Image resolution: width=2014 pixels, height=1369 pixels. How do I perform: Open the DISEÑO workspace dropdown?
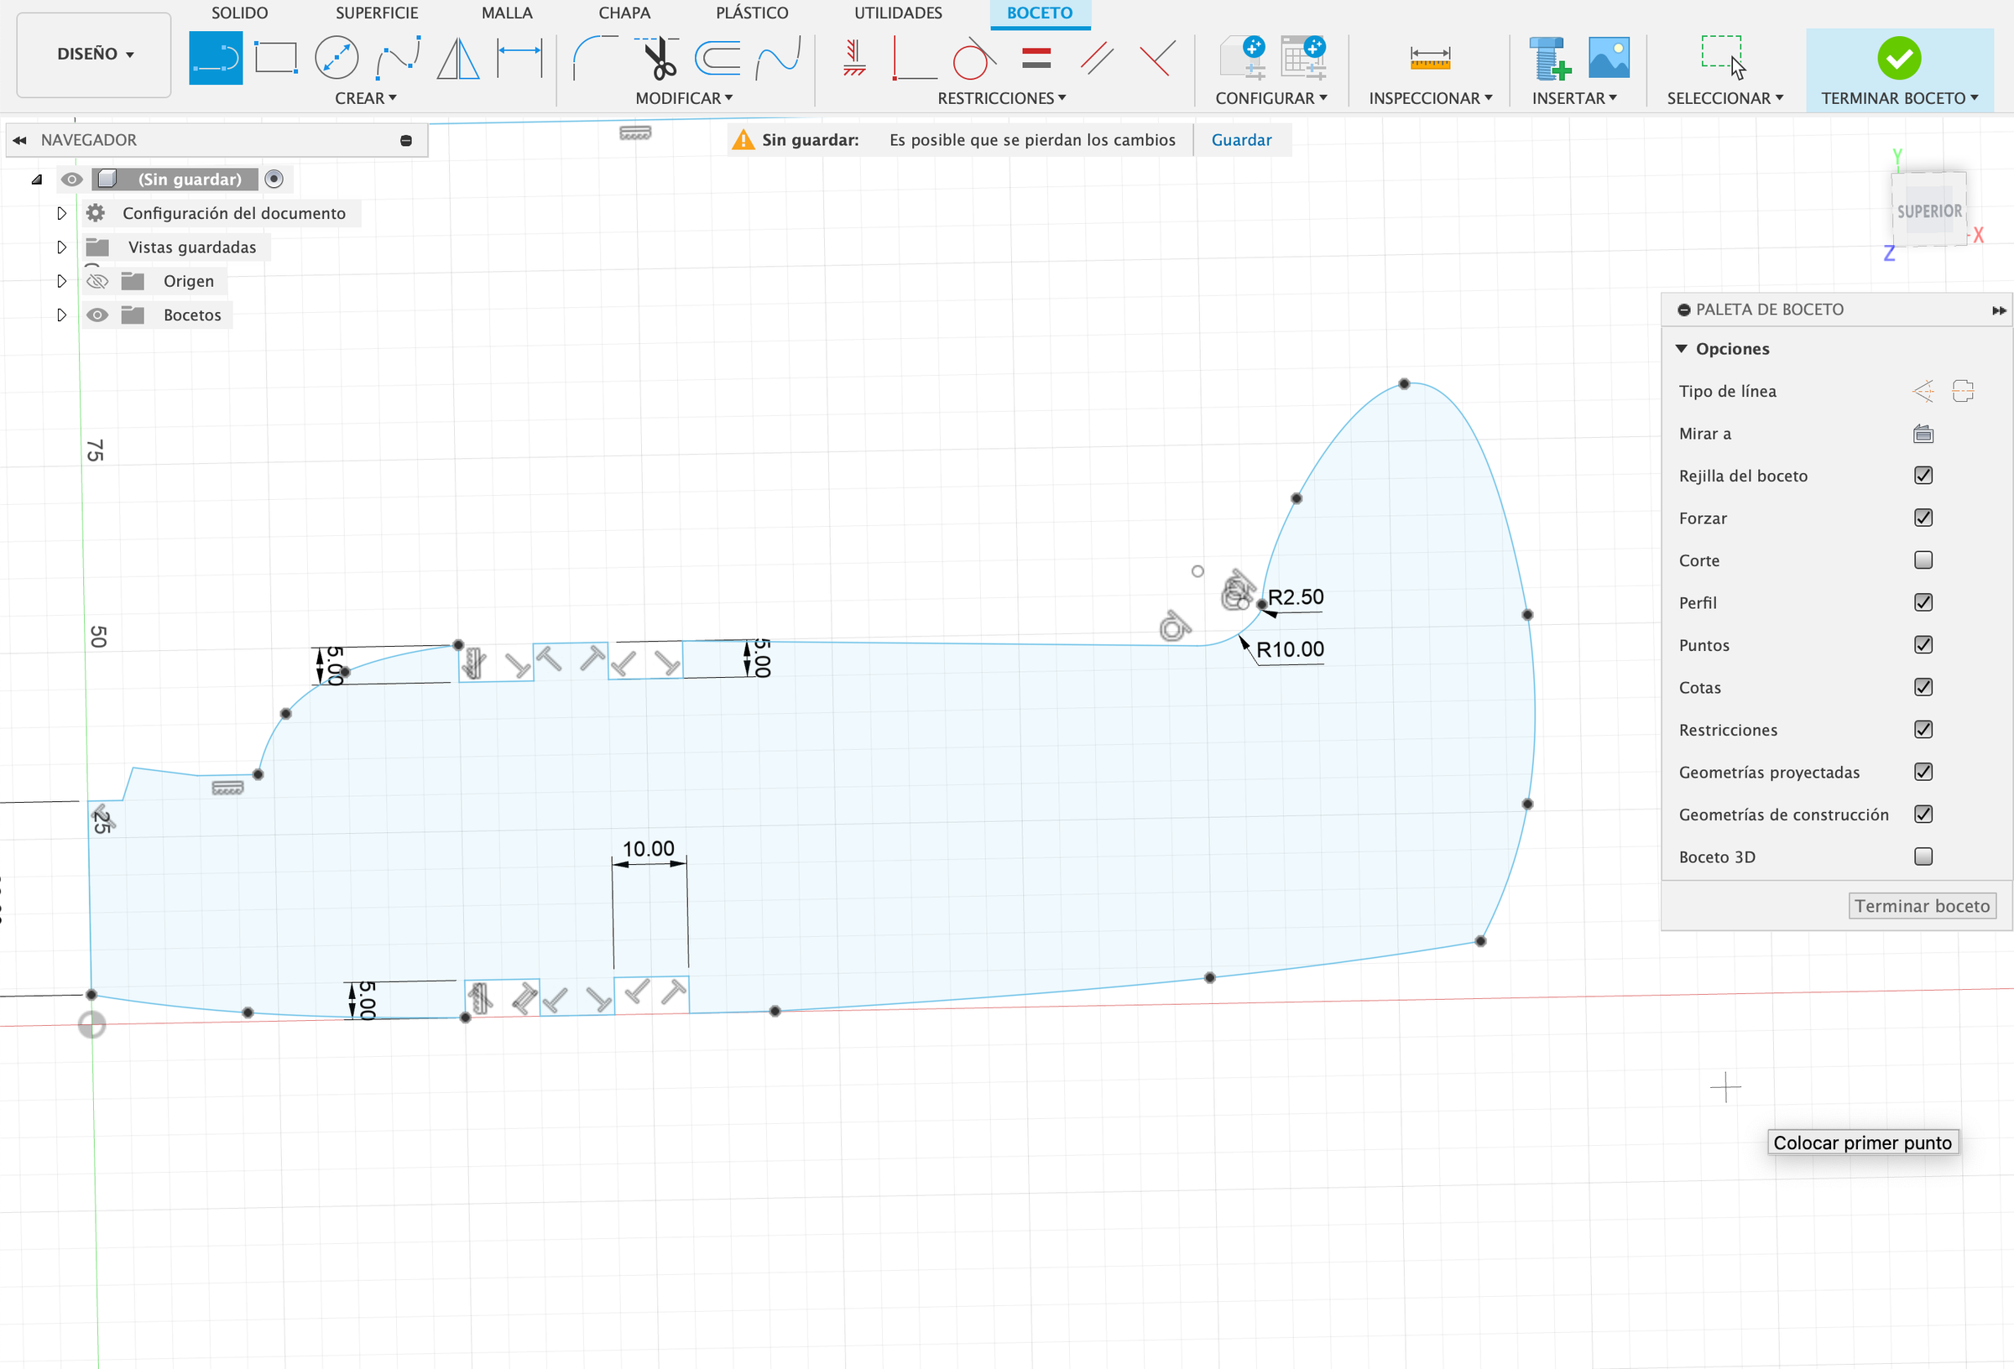pyautogui.click(x=95, y=54)
